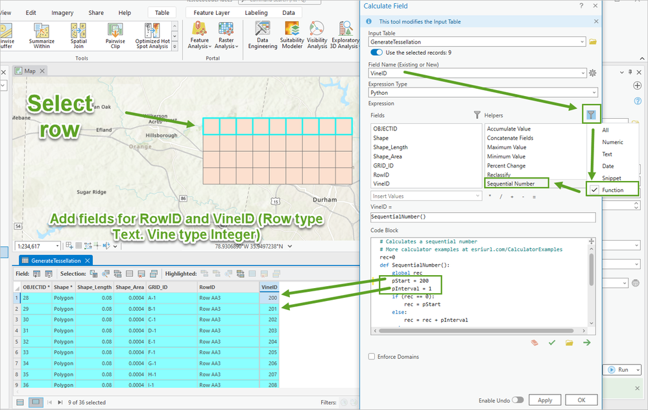This screenshot has height=410, width=648.
Task: Open the Spatial Join tool
Action: [78, 36]
